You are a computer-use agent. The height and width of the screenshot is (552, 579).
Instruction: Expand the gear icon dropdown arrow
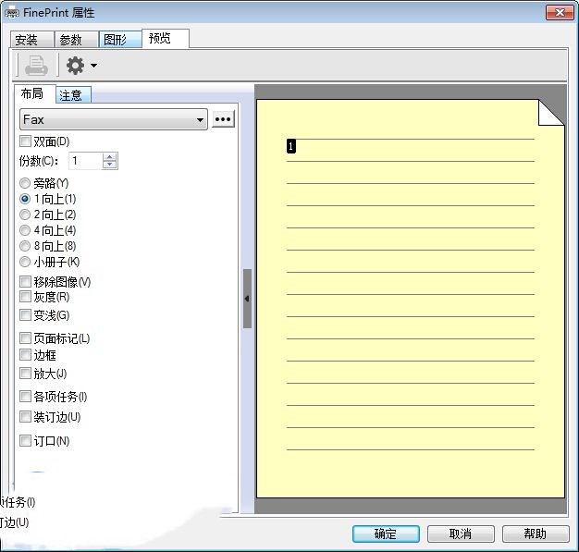pyautogui.click(x=93, y=66)
